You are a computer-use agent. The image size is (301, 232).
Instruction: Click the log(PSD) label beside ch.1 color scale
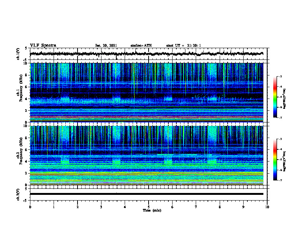click(x=285, y=99)
